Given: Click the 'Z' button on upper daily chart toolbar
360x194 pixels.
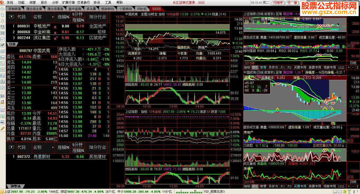Looking at the screenshot, I should [x=357, y=67].
